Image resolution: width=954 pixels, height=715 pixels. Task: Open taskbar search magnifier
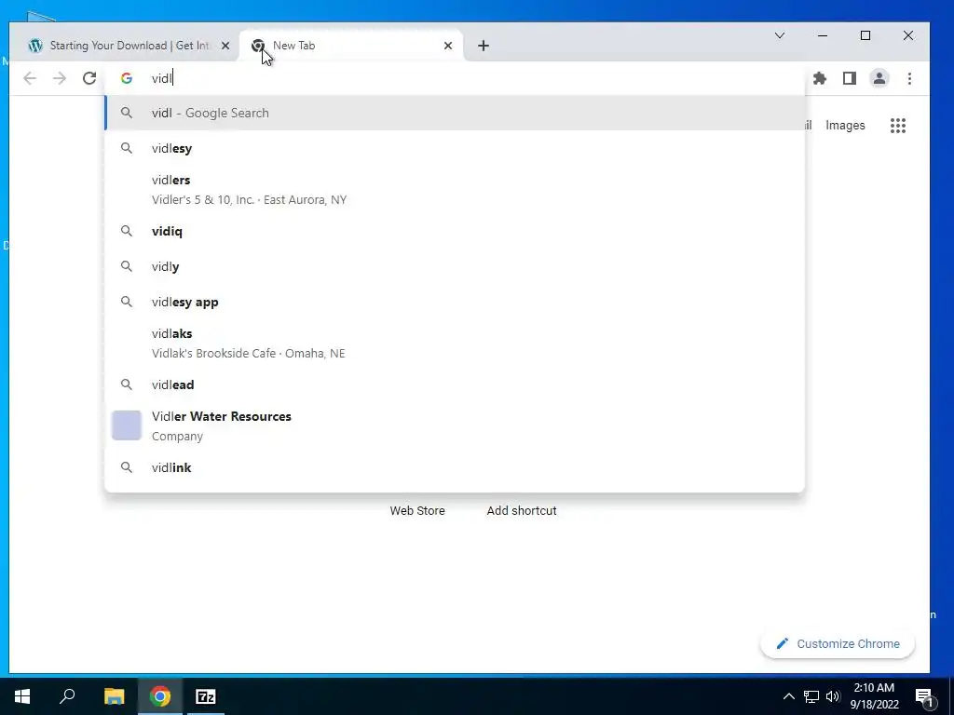point(67,696)
